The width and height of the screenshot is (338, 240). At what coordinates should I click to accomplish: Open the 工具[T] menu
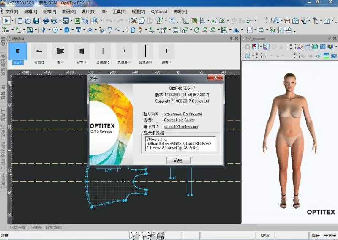point(119,11)
